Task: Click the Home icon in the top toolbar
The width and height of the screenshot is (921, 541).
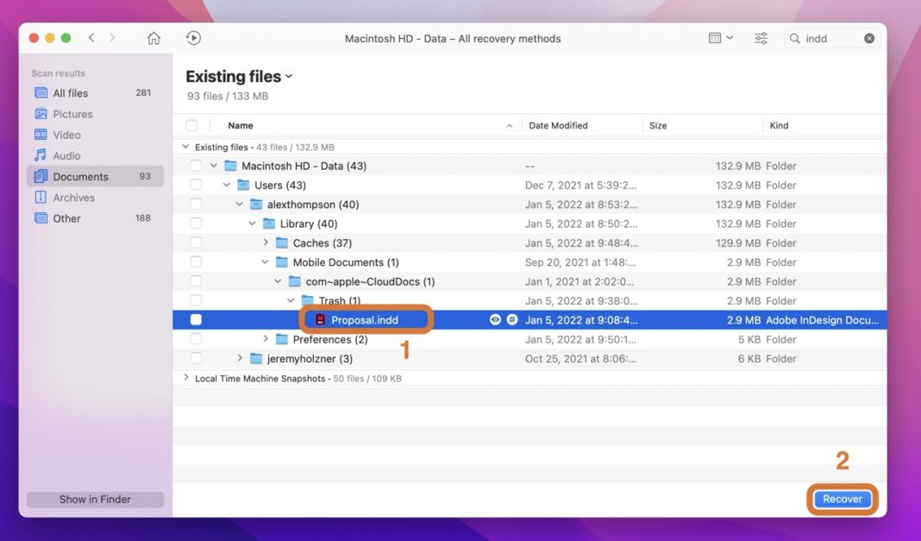Action: (x=153, y=38)
